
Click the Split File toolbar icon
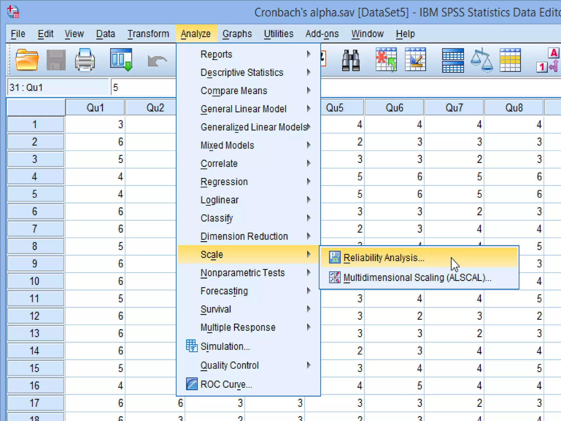pyautogui.click(x=453, y=60)
